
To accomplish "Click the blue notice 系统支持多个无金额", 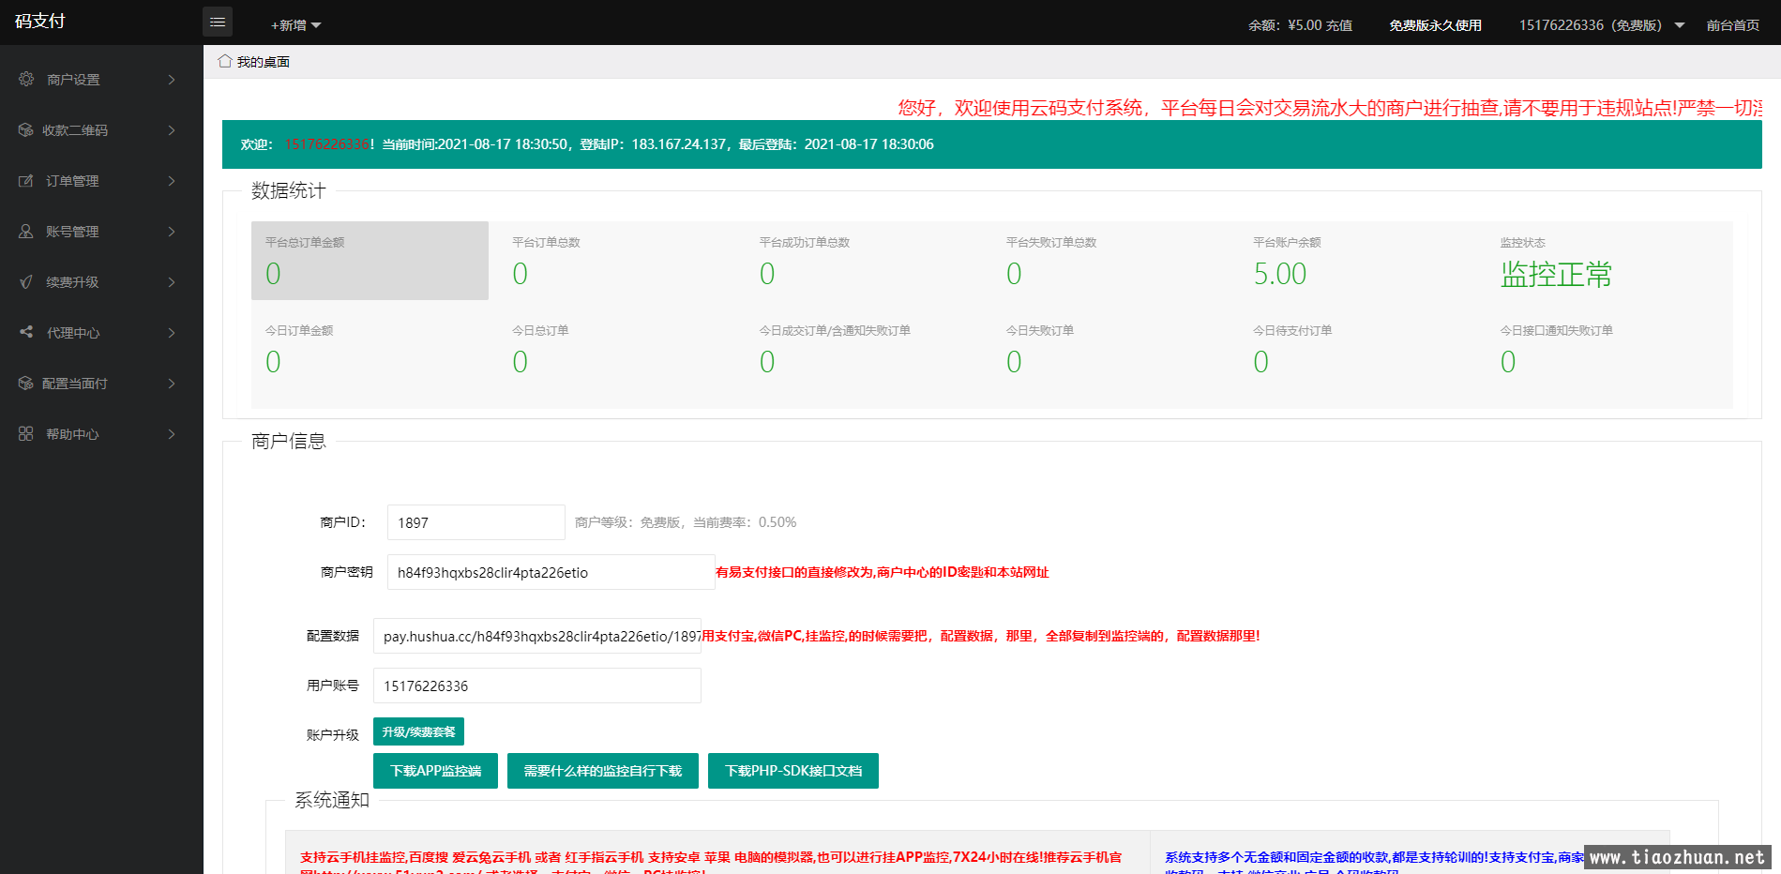I will click(x=1374, y=857).
